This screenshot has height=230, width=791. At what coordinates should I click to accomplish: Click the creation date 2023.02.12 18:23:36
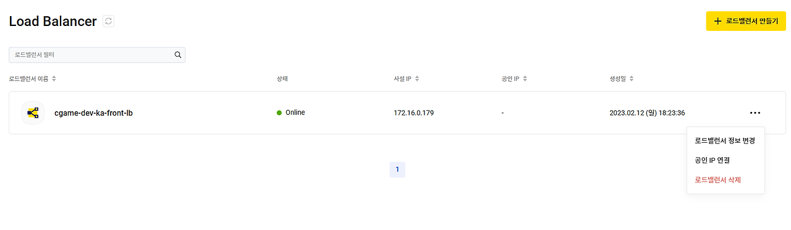click(x=647, y=113)
